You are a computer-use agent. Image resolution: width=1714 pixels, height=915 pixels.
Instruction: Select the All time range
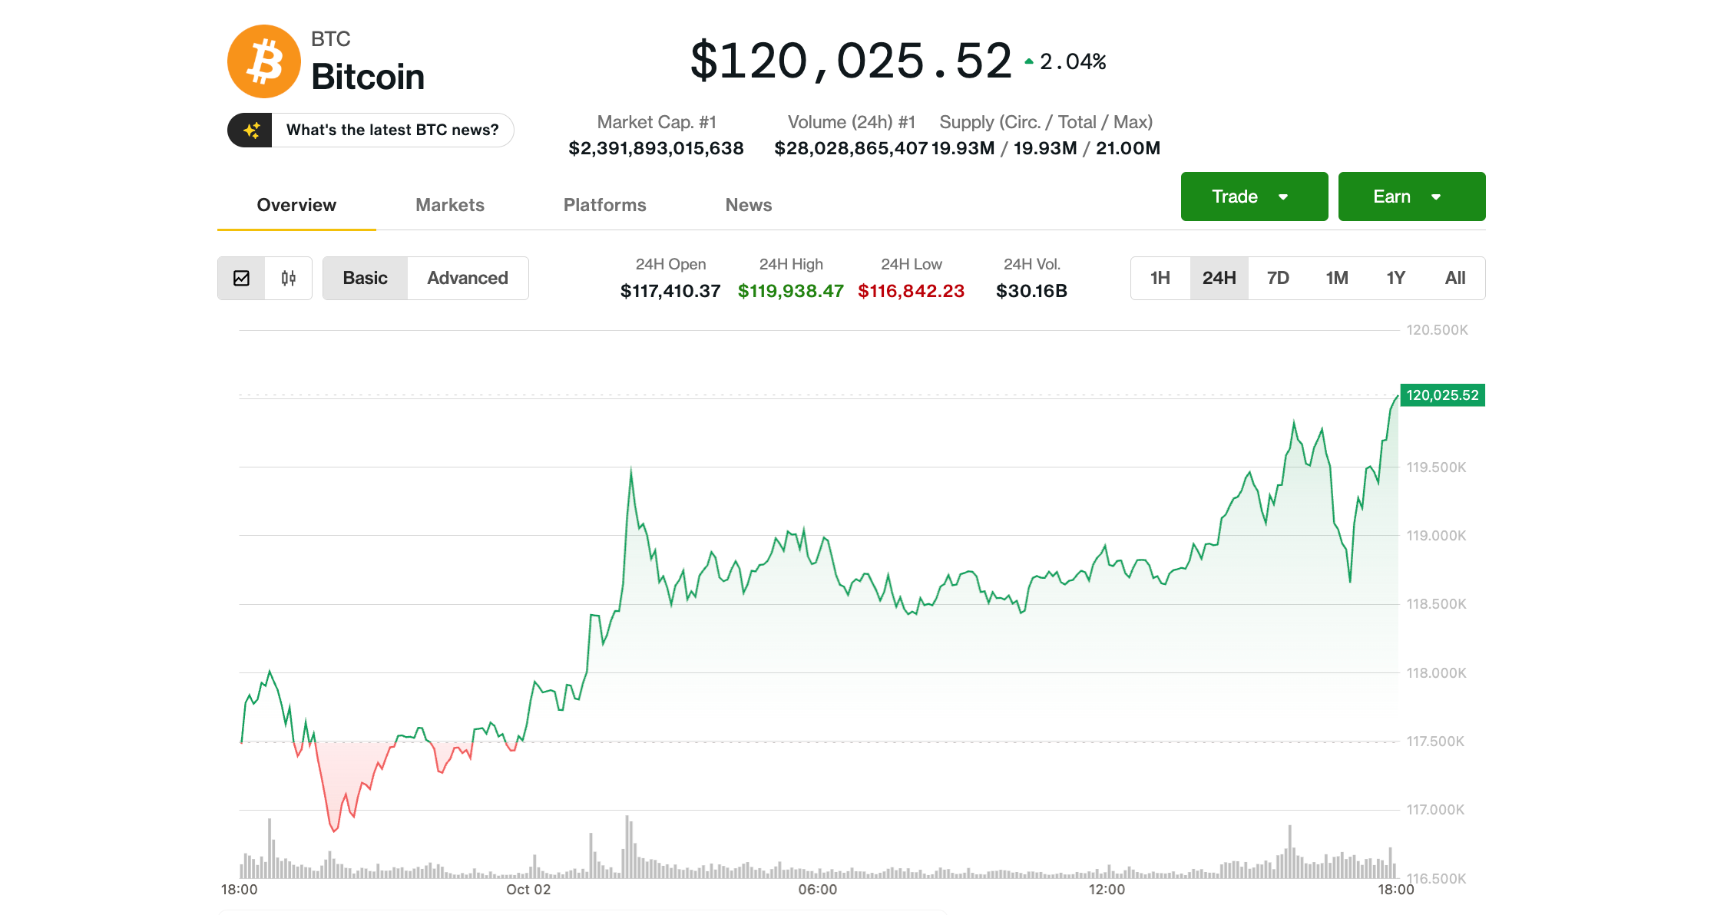(x=1455, y=278)
